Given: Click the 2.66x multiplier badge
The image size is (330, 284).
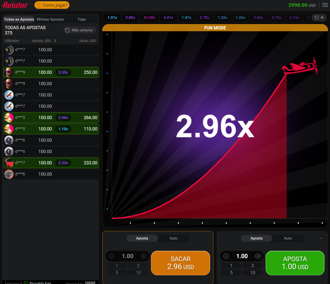Looking at the screenshot, I should click(x=63, y=118).
